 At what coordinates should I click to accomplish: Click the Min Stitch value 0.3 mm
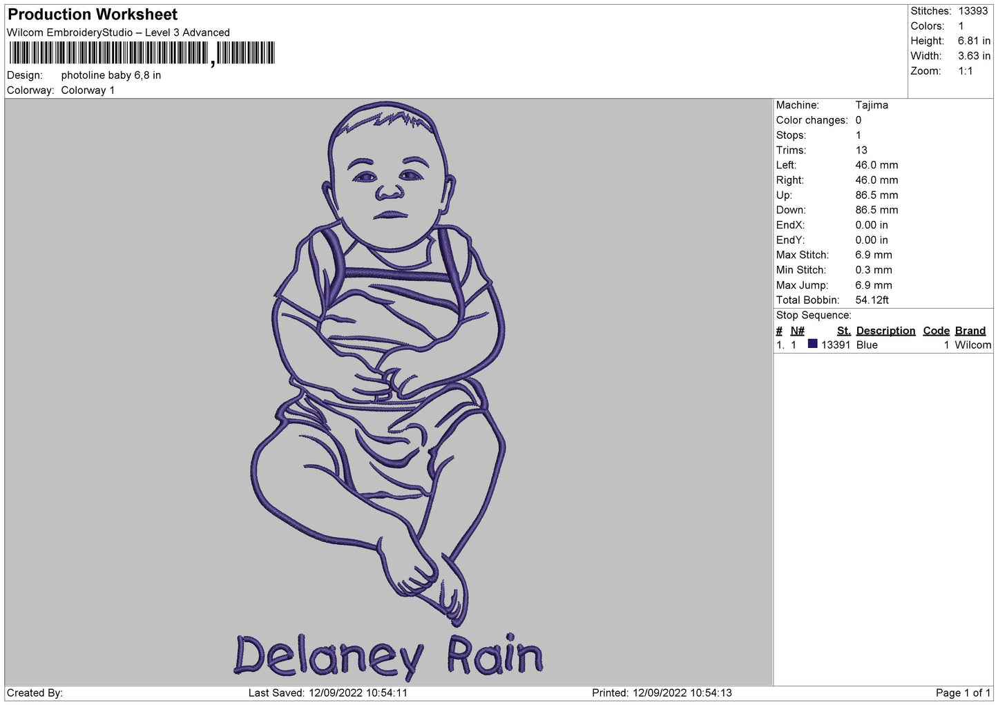coord(874,270)
